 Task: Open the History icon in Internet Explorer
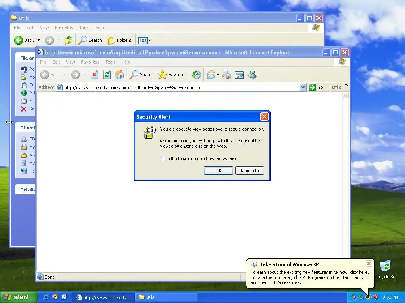coord(196,75)
